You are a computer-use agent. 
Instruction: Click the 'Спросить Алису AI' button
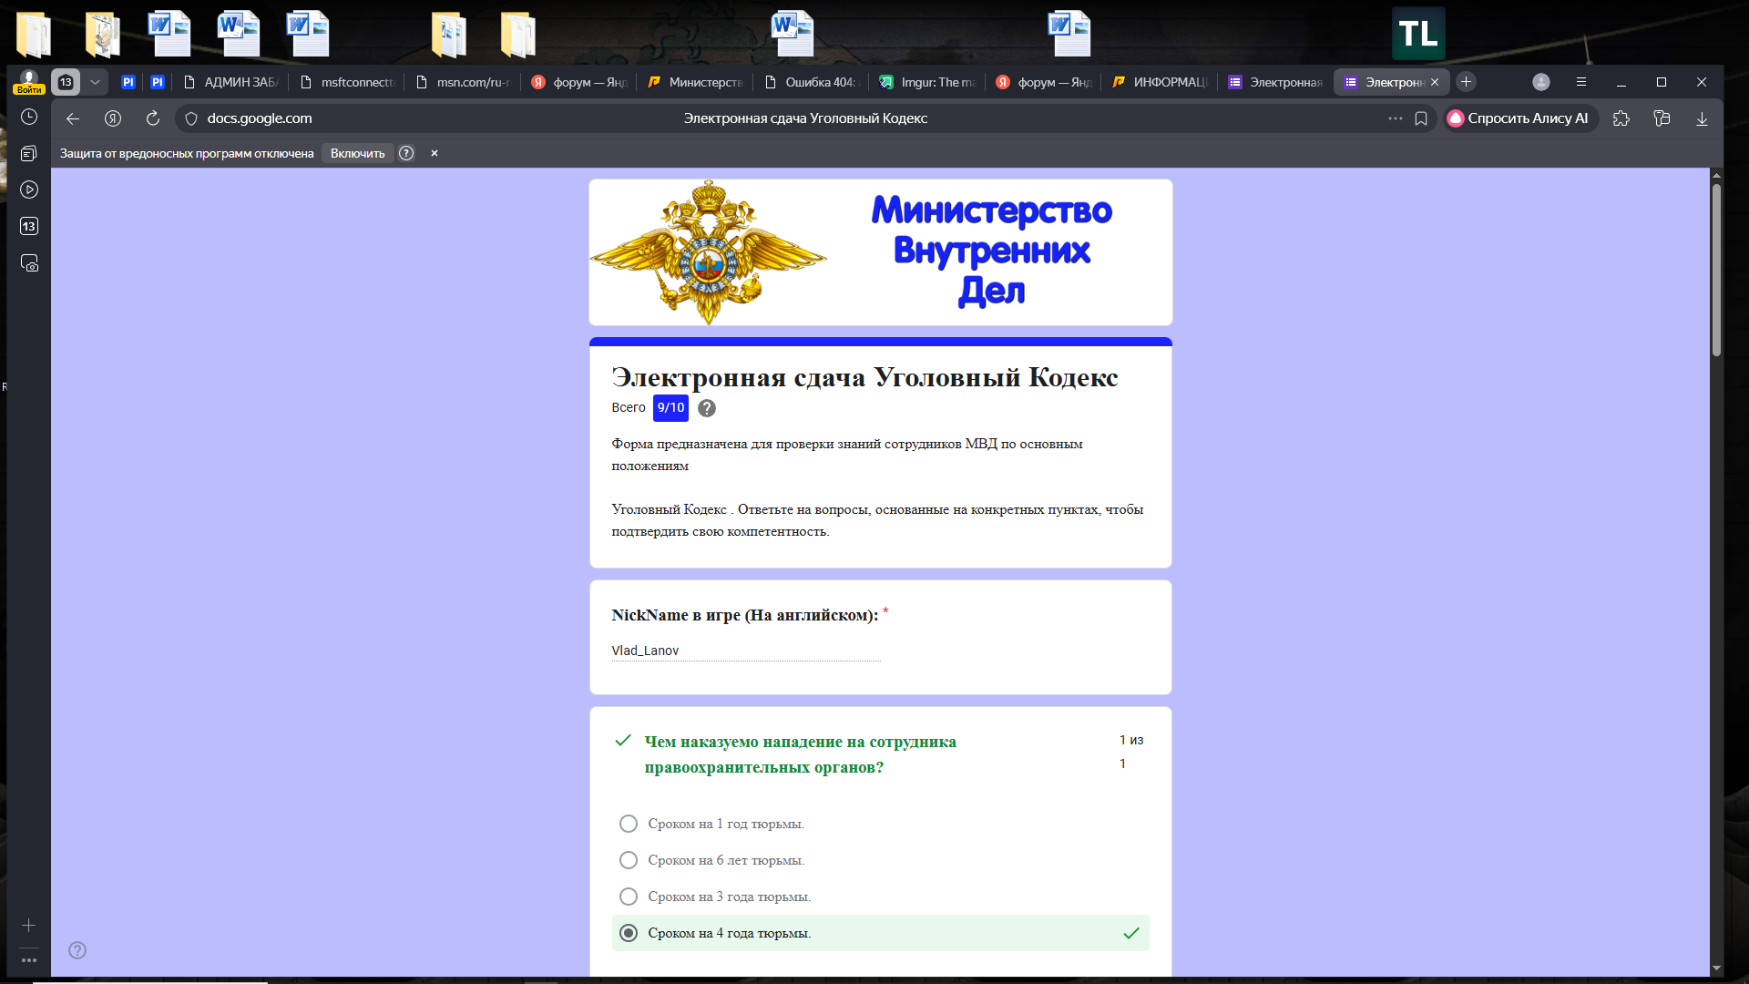1519,118
